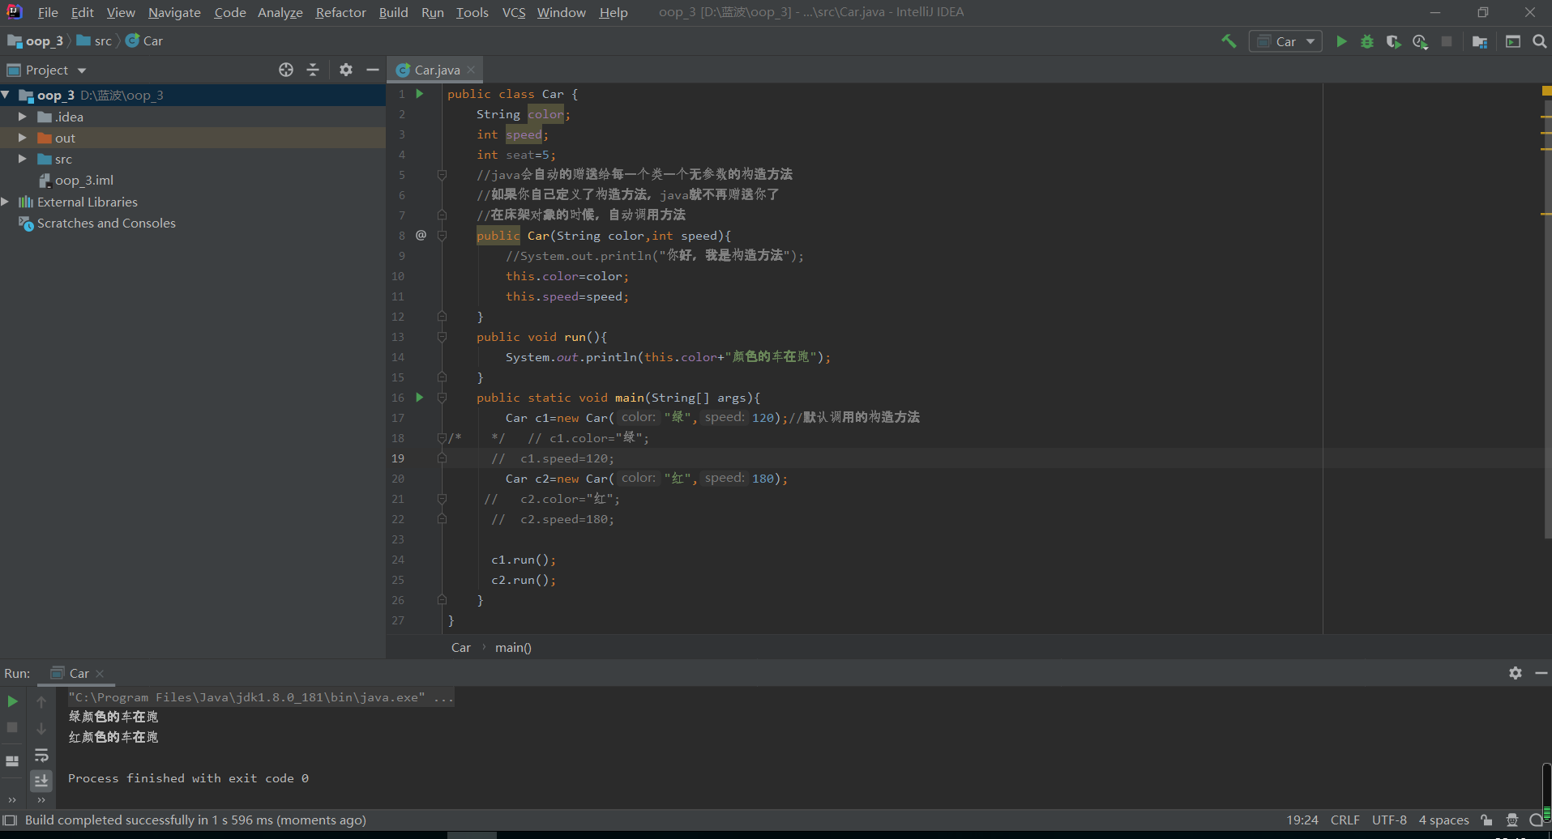The image size is (1552, 839).
Task: Click run gutter arrow at line 1
Action: tap(420, 94)
